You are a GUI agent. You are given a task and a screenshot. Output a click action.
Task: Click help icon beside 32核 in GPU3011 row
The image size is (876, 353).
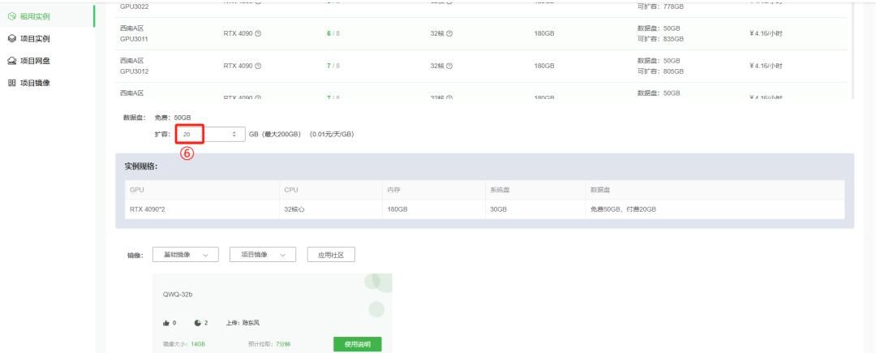[x=449, y=33]
